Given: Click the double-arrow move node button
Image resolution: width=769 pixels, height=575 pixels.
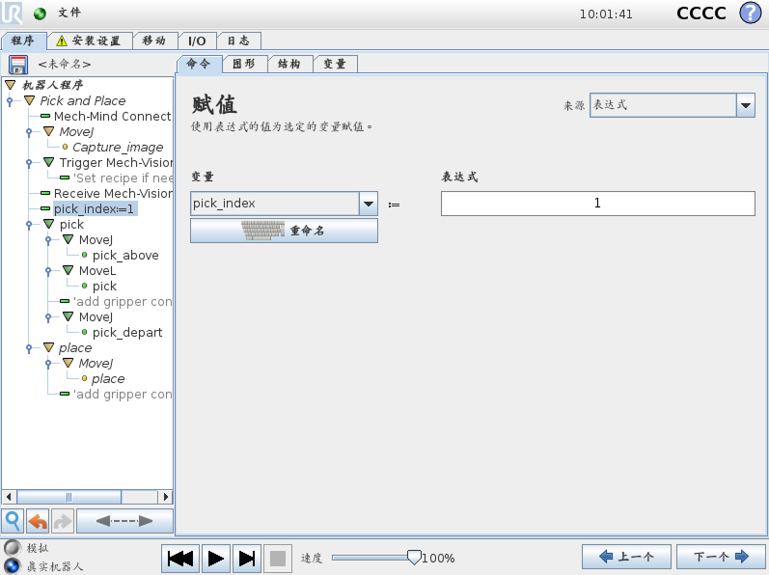Looking at the screenshot, I should (x=124, y=521).
